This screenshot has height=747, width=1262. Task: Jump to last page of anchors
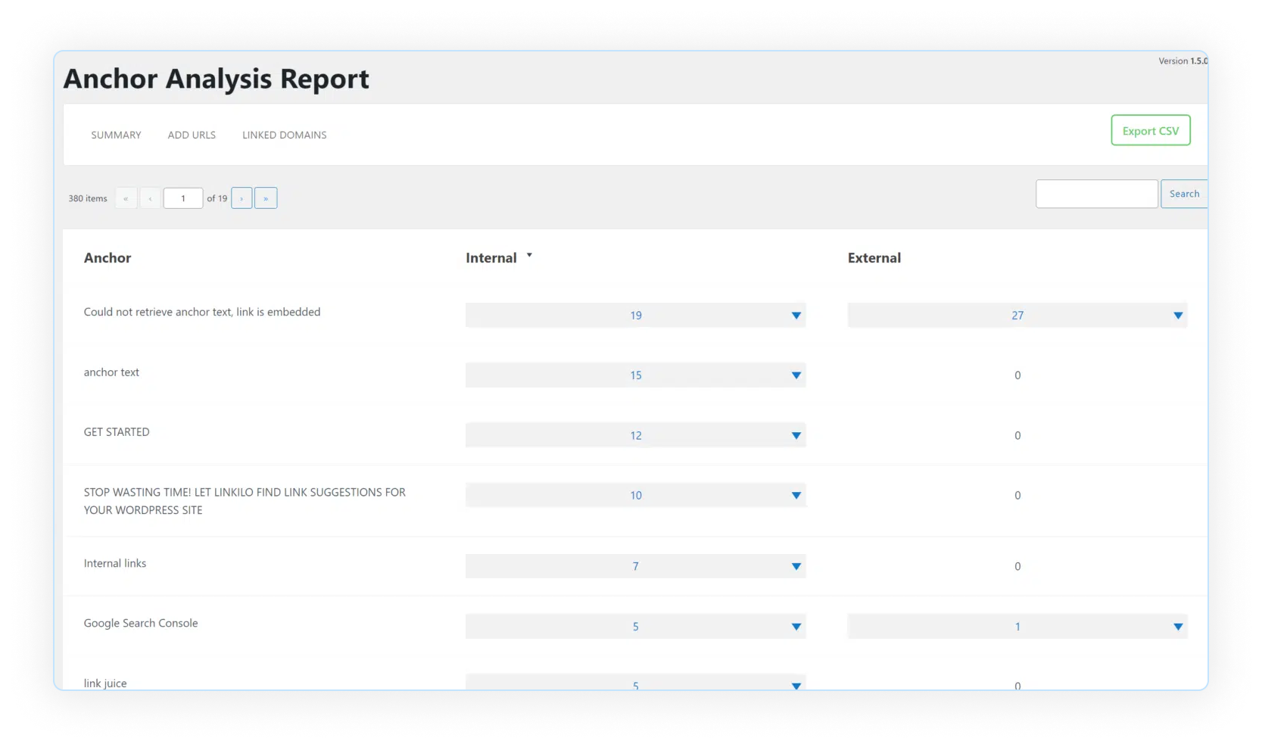click(x=266, y=198)
